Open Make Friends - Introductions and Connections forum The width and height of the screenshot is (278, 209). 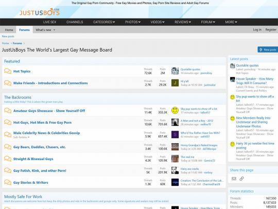(50, 83)
